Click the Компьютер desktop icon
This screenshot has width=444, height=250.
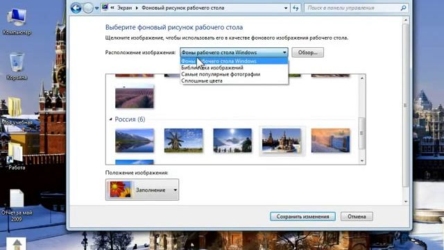point(17,22)
